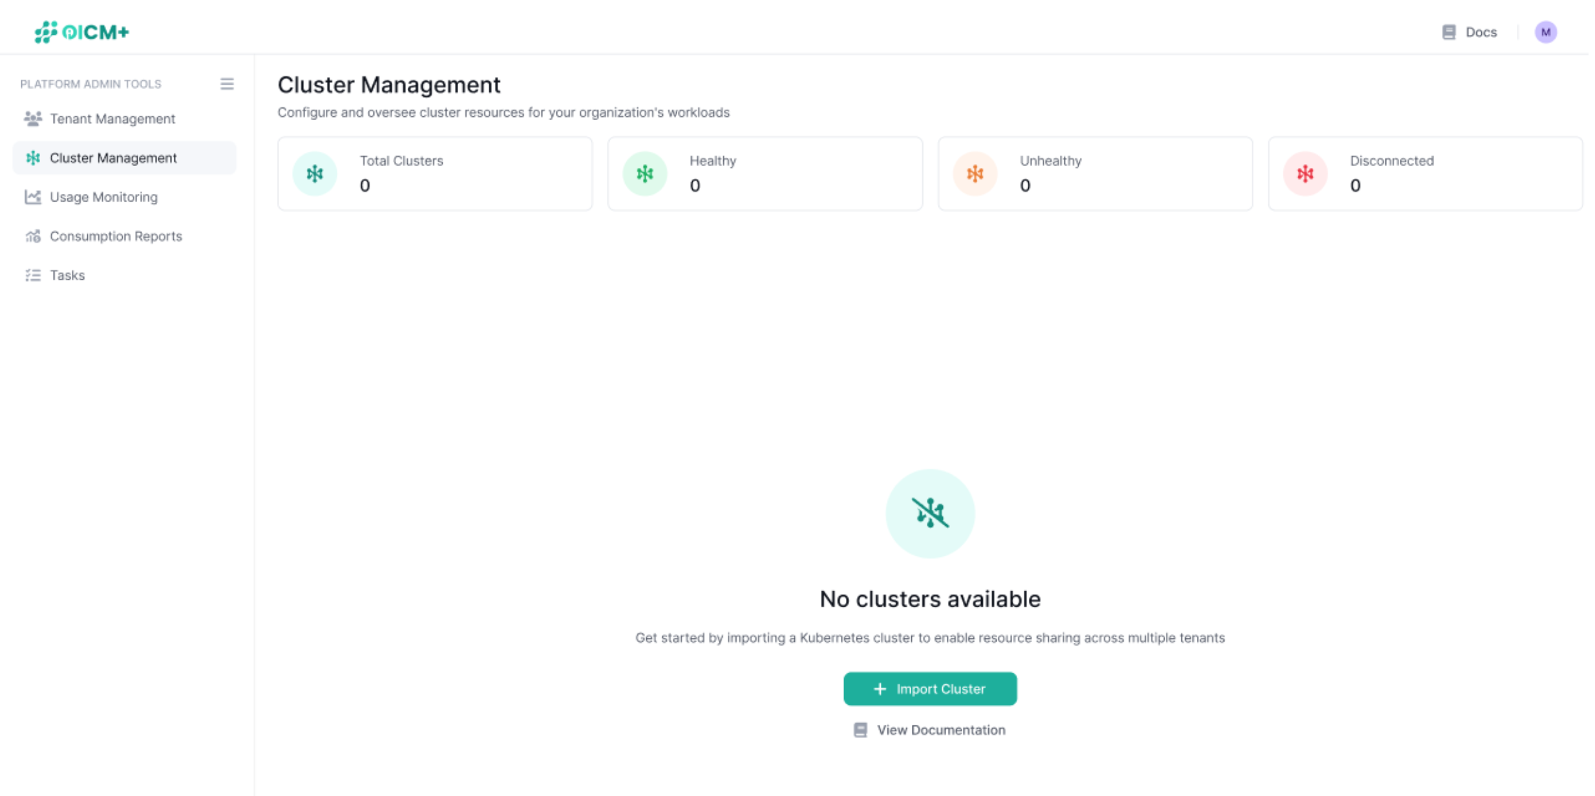Collapse the Platform Admin Tools sidebar
Screen dimensions: 1595x796
[227, 83]
